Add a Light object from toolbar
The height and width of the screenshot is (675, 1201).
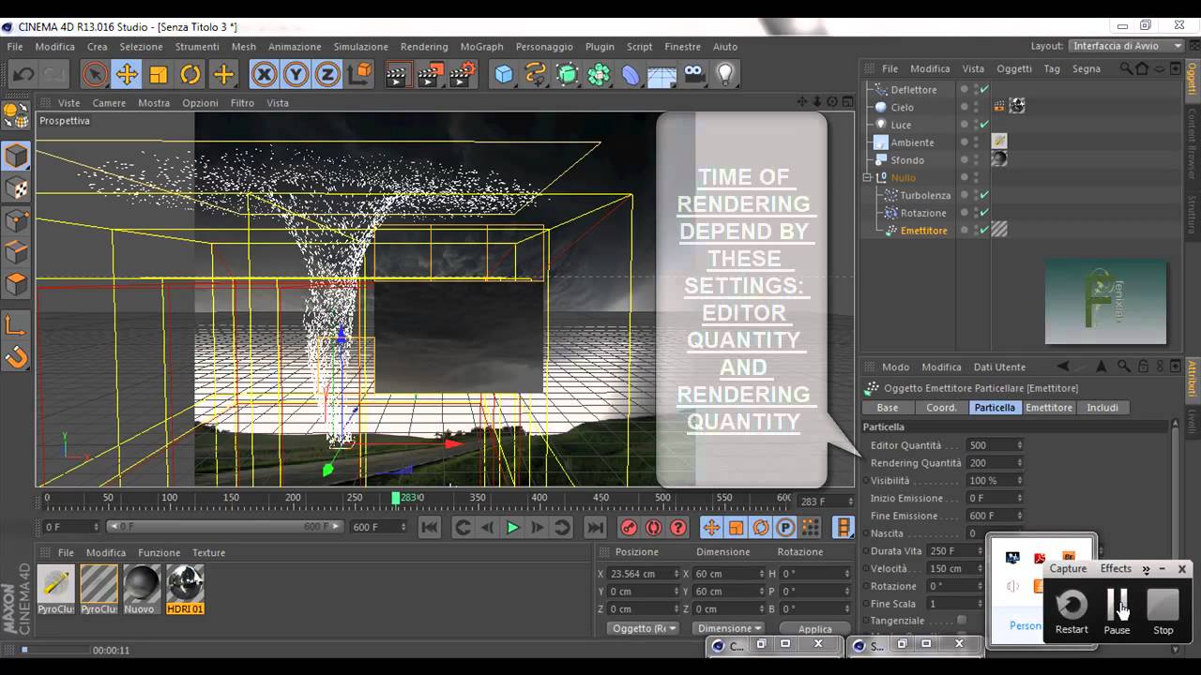(725, 74)
